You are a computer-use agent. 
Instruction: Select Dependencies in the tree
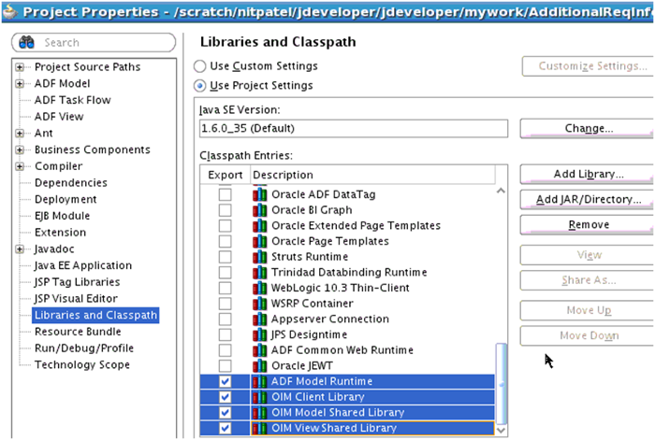pyautogui.click(x=71, y=183)
